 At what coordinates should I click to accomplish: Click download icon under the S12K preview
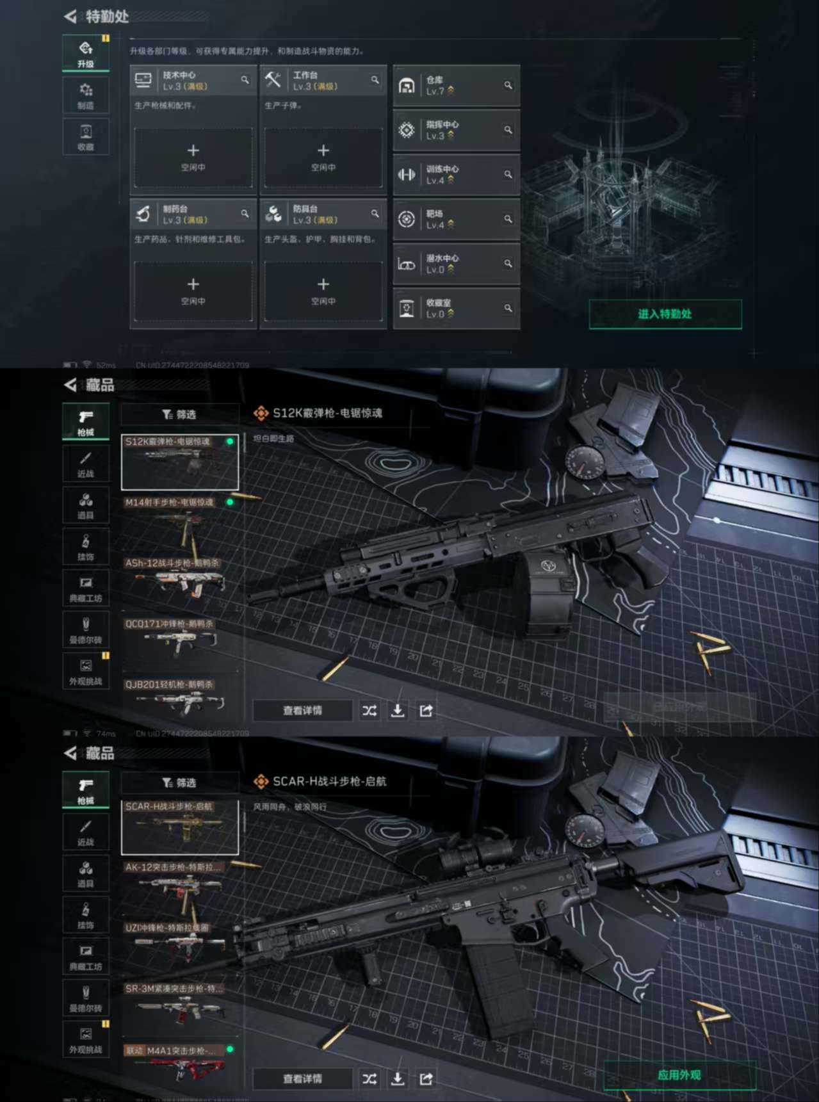pyautogui.click(x=398, y=711)
